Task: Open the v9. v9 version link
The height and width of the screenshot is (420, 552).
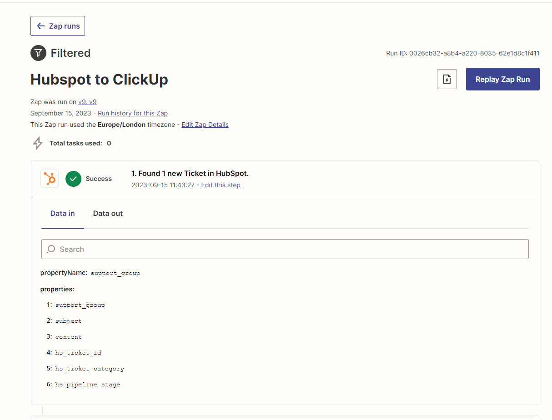Action: point(87,102)
